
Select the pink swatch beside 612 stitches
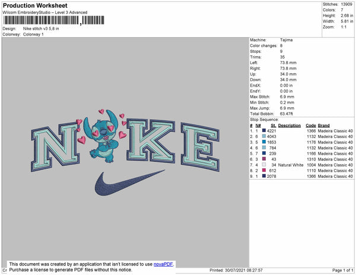263,170
